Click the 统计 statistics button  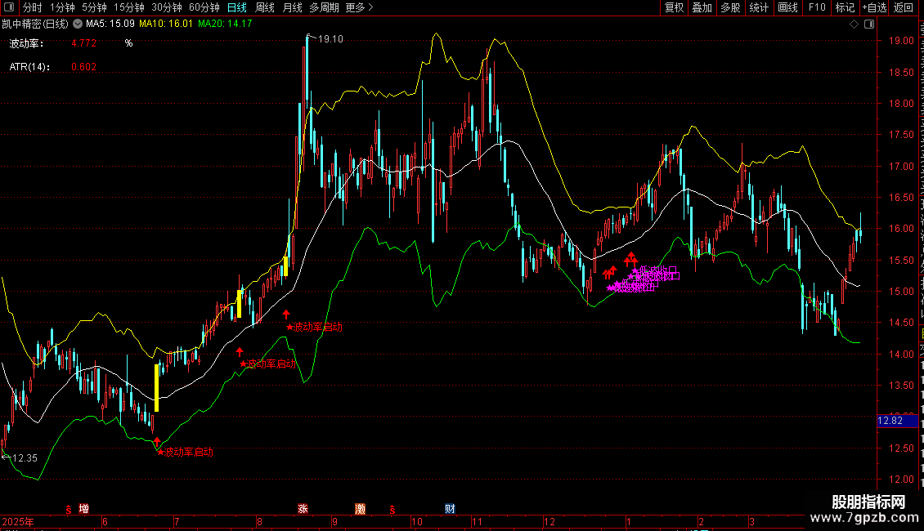759,7
